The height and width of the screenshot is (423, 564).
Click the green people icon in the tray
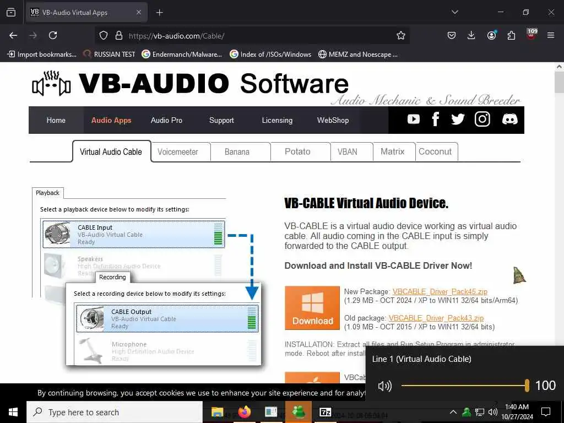(467, 412)
